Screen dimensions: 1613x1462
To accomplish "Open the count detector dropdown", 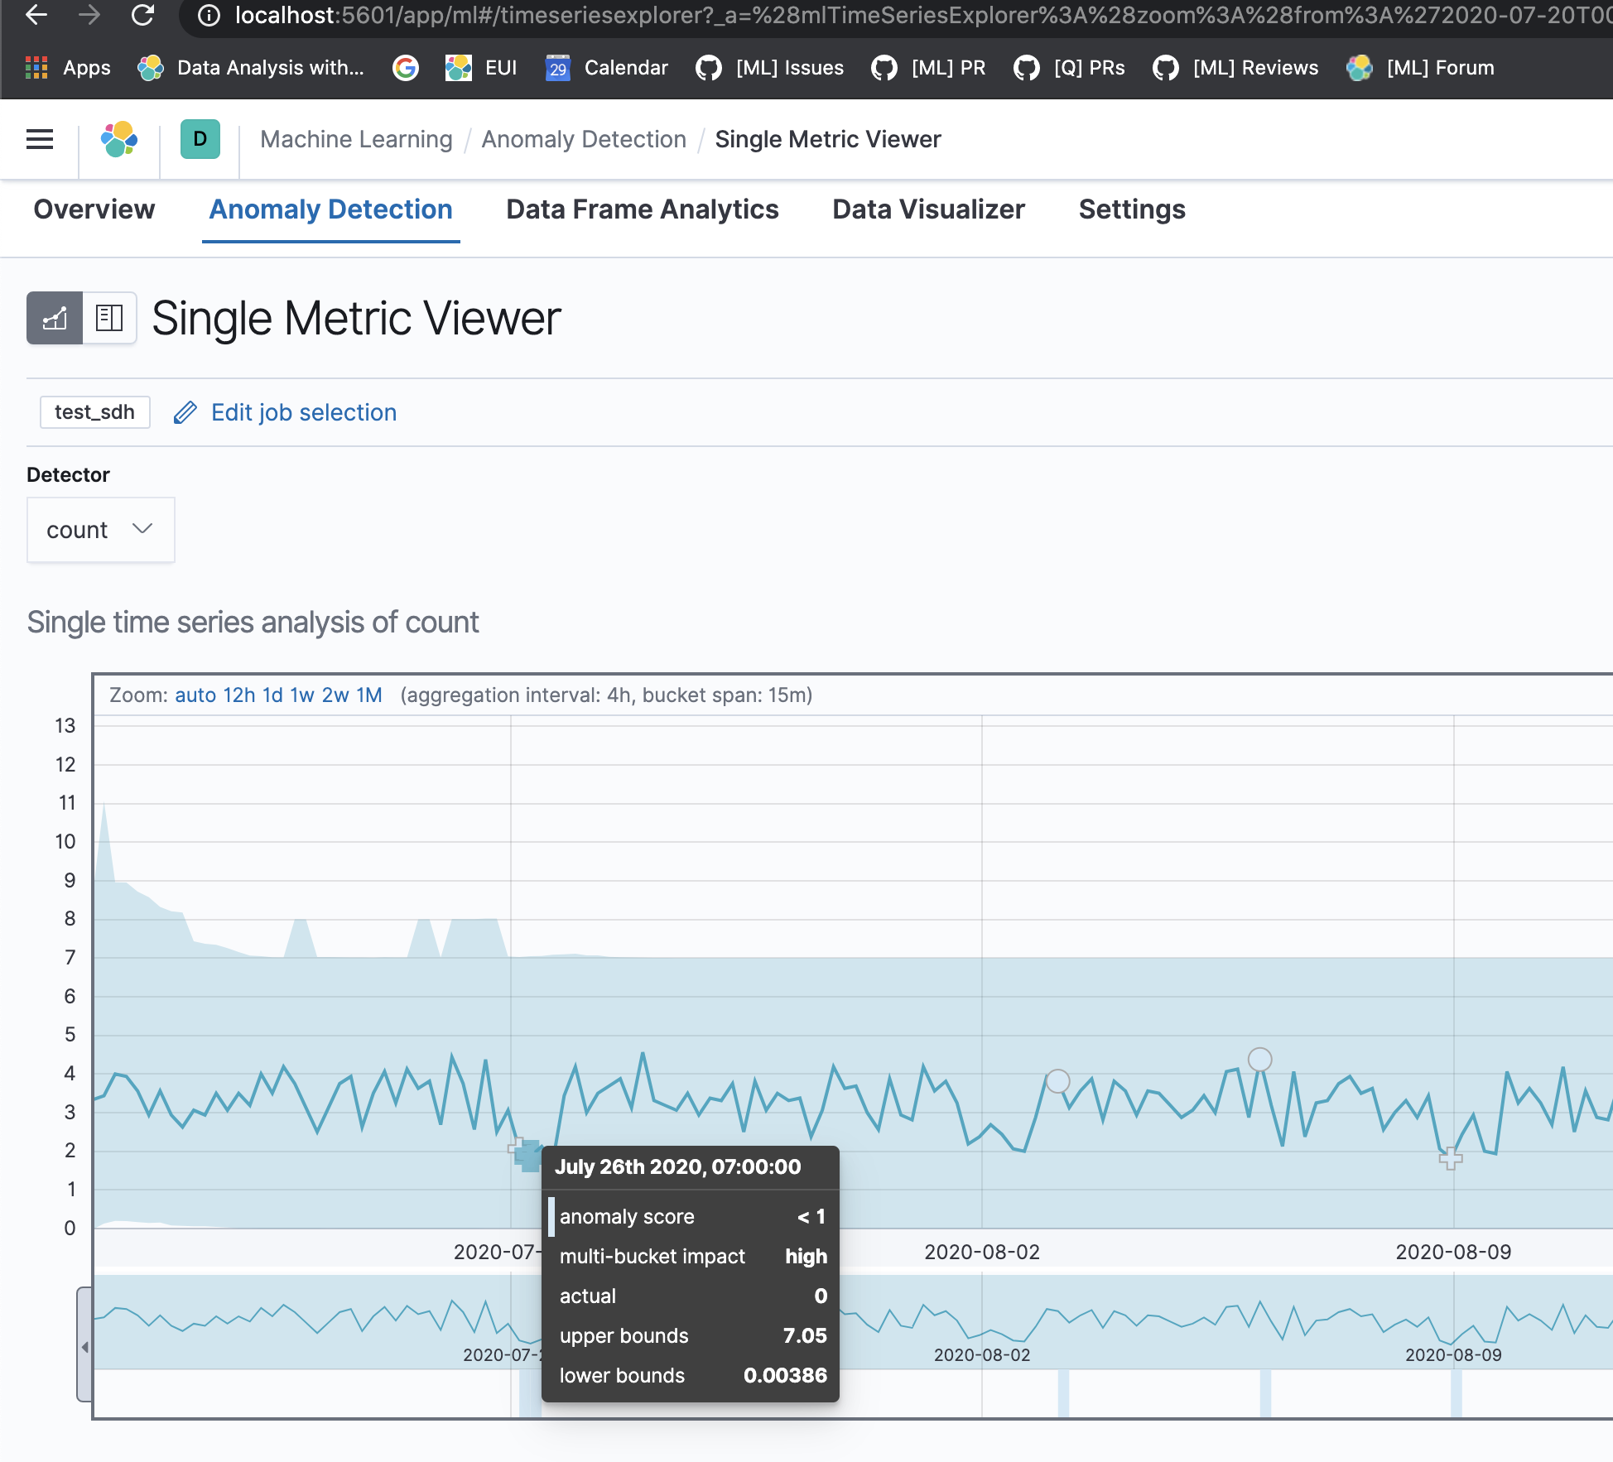I will pos(100,530).
